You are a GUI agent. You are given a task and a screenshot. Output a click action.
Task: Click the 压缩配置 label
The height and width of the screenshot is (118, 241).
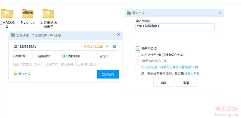20,56
